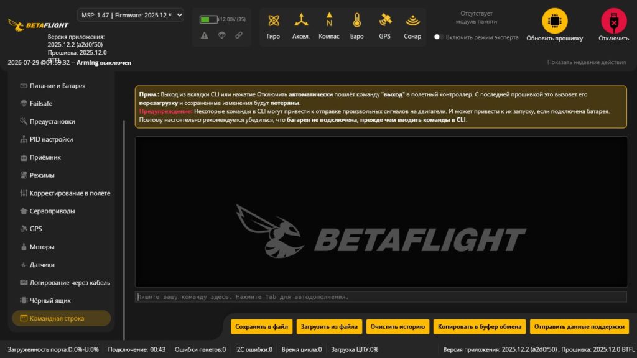This screenshot has height=358, width=637.
Task: Click the Betaflight logo in the header
Action: [x=38, y=25]
